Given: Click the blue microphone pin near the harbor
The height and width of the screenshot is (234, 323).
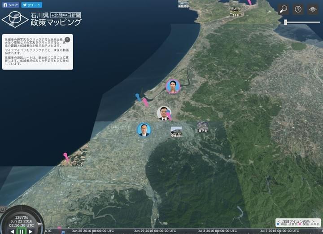Looking at the screenshot, I should [x=138, y=97].
